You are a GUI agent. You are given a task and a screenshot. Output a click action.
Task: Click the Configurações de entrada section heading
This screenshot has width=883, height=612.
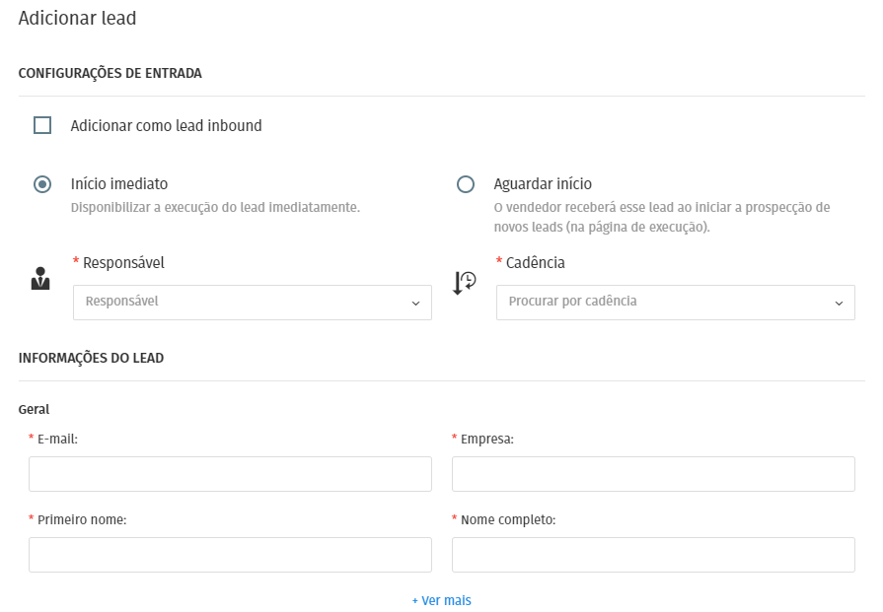(110, 73)
